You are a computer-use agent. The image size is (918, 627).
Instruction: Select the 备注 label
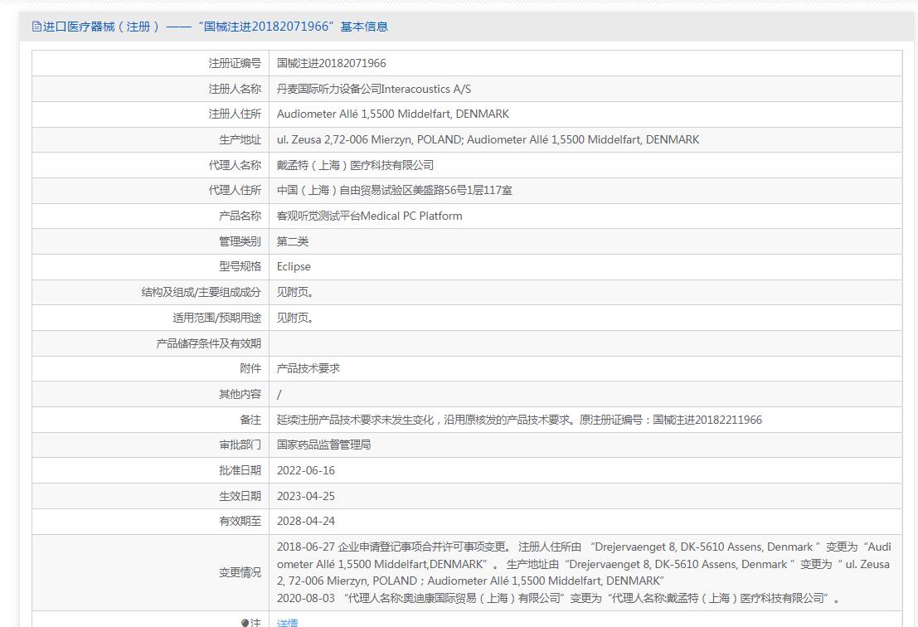click(250, 420)
